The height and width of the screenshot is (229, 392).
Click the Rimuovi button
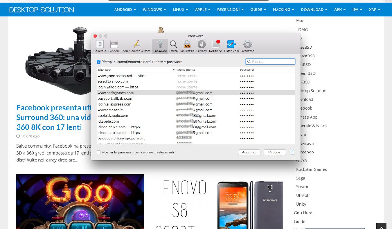click(x=275, y=152)
